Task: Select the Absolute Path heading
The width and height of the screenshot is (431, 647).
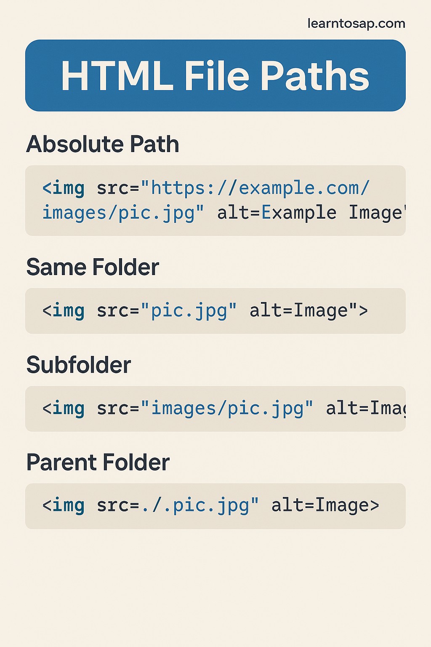Action: (x=103, y=144)
